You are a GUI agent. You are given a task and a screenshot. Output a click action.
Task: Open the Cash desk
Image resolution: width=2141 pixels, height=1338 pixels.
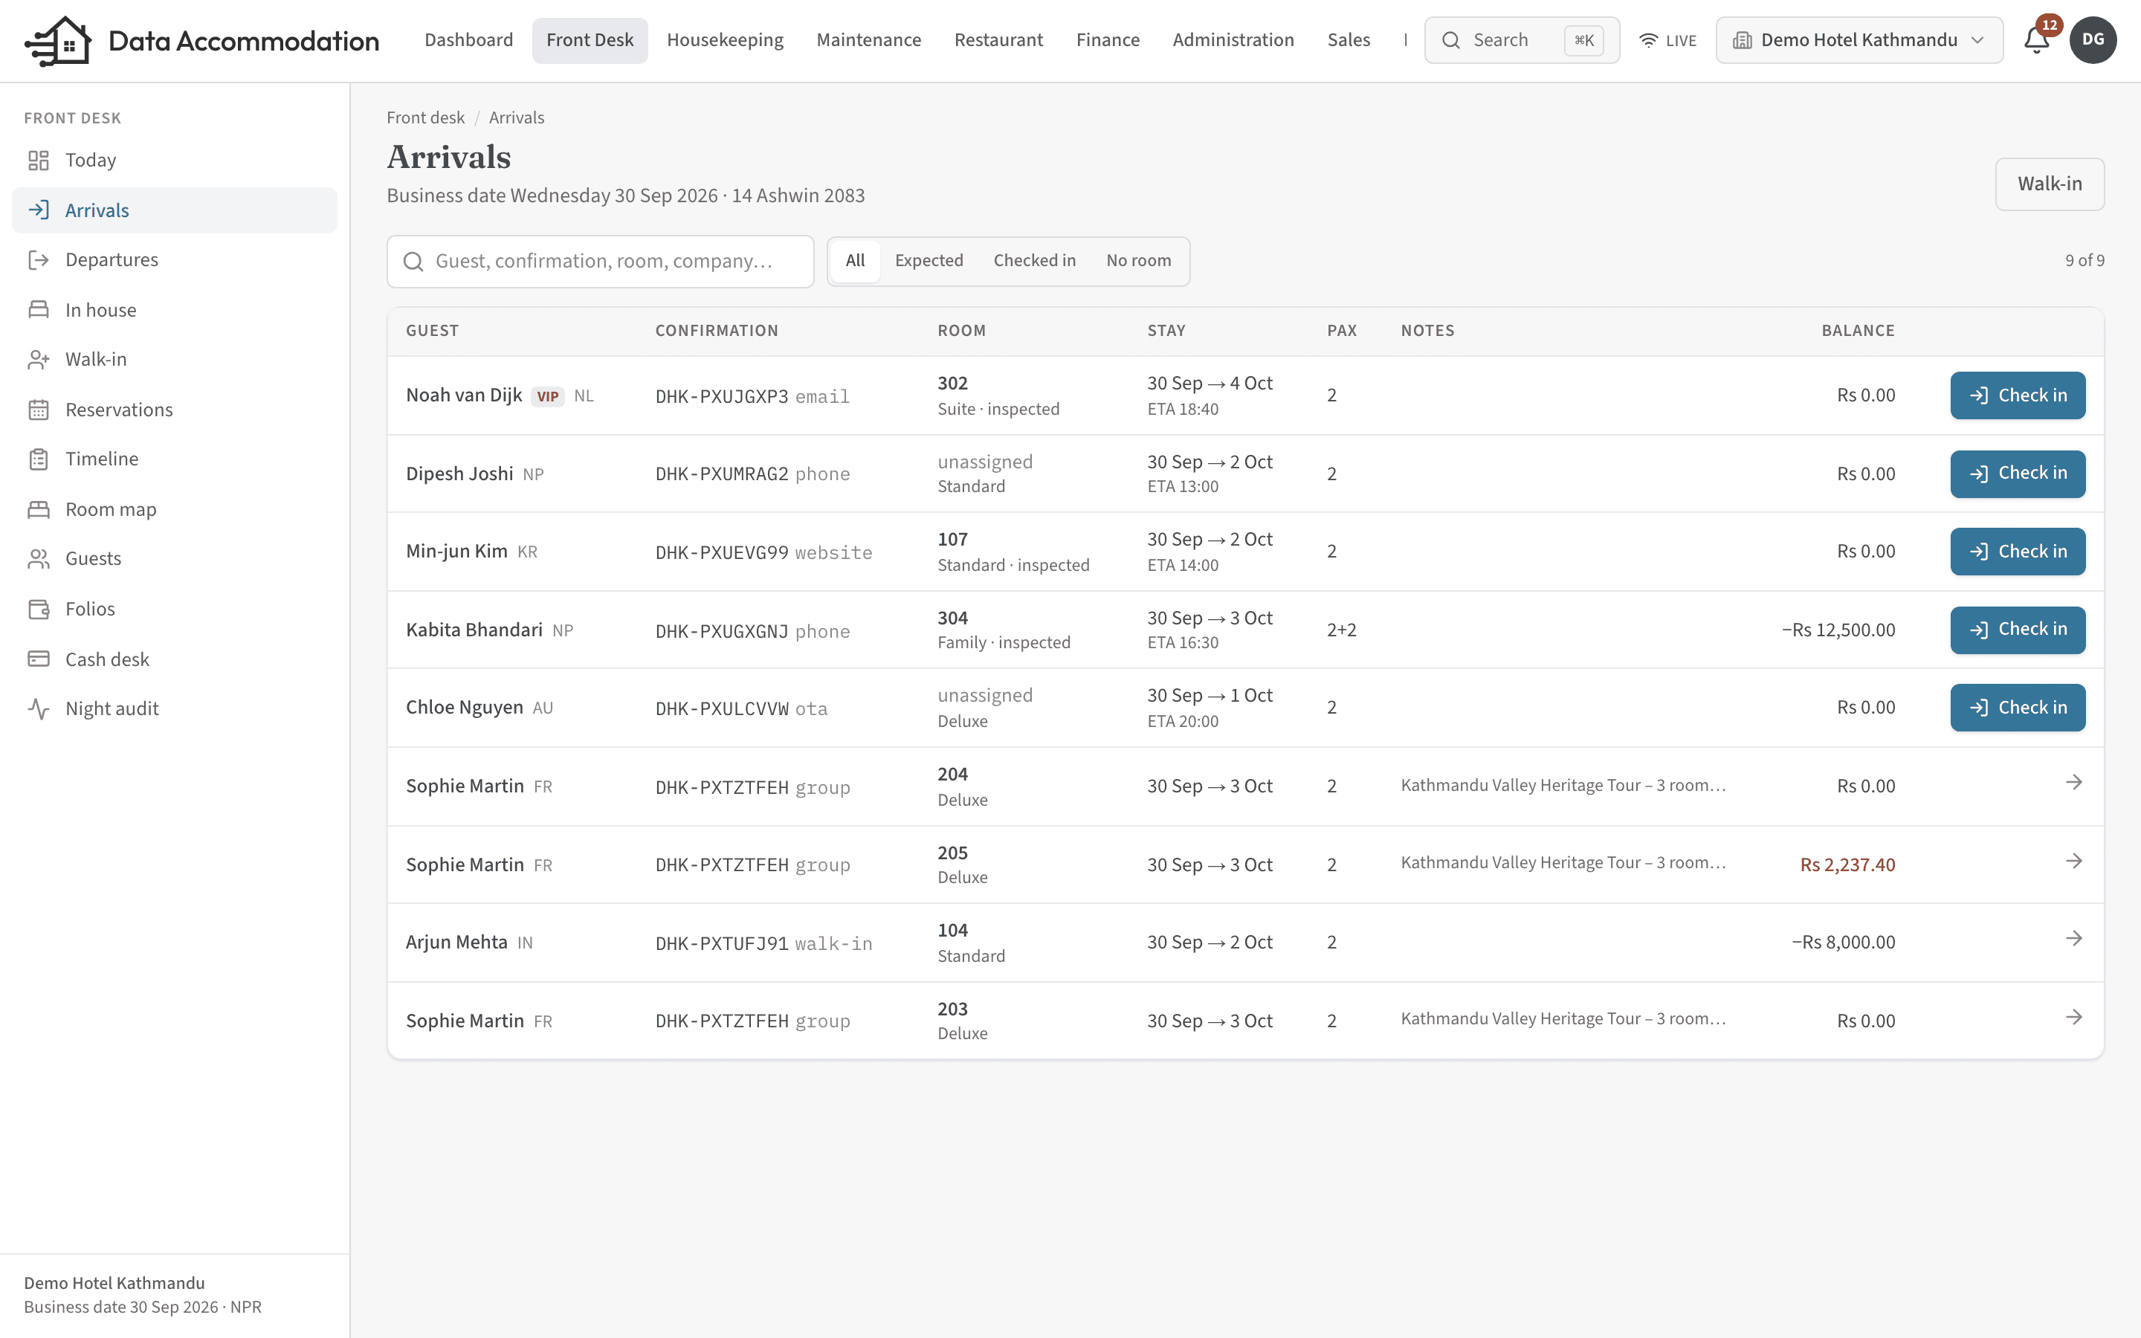[x=174, y=659]
